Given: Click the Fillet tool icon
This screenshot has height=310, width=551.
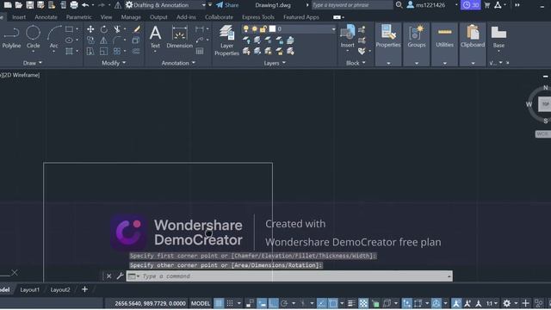Looking at the screenshot, I should (117, 40).
